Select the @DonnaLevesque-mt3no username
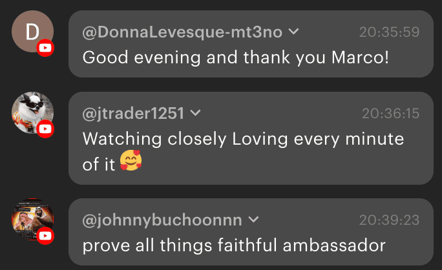The image size is (442, 270). point(184,32)
